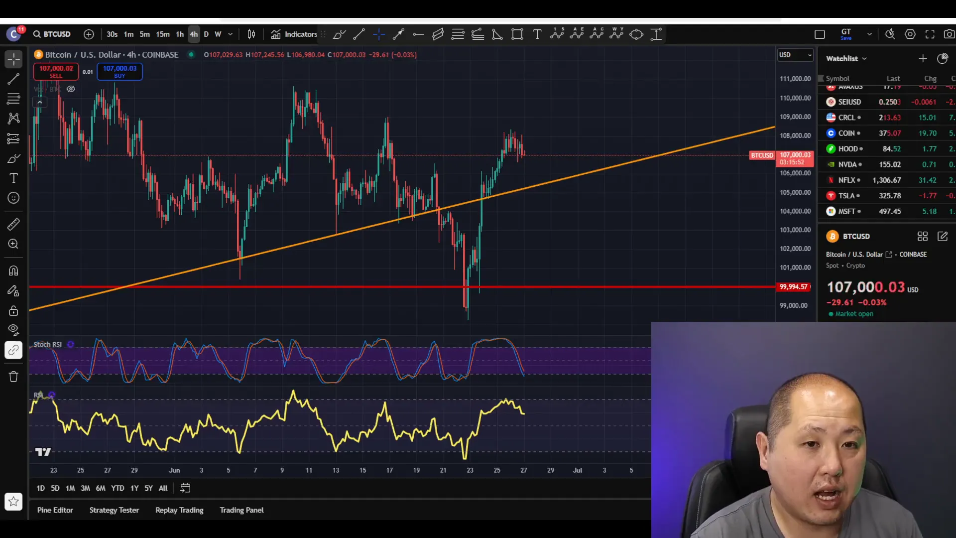956x538 pixels.
Task: Switch to the W weekly timeframe
Action: point(218,34)
